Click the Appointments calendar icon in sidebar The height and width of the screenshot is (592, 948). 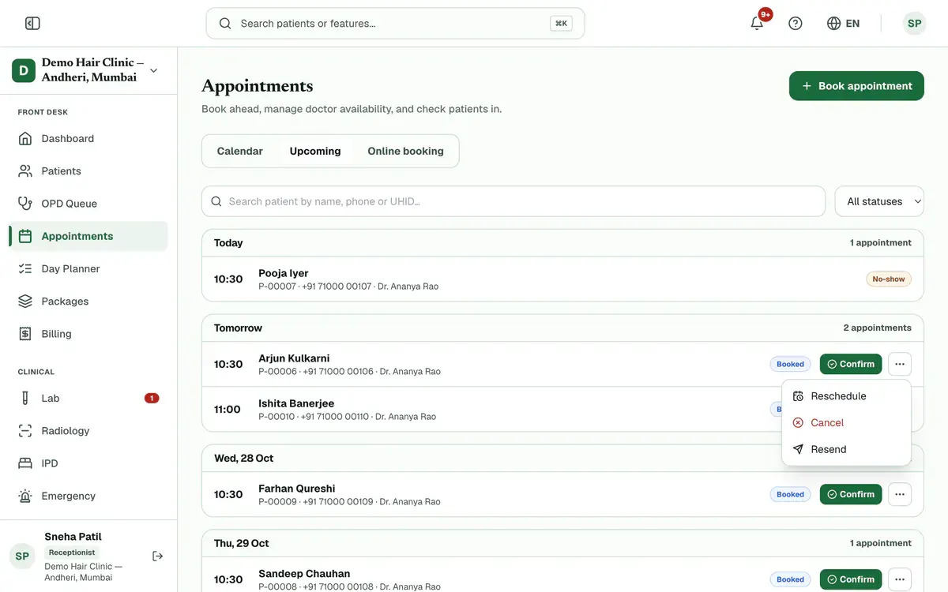[x=25, y=236]
